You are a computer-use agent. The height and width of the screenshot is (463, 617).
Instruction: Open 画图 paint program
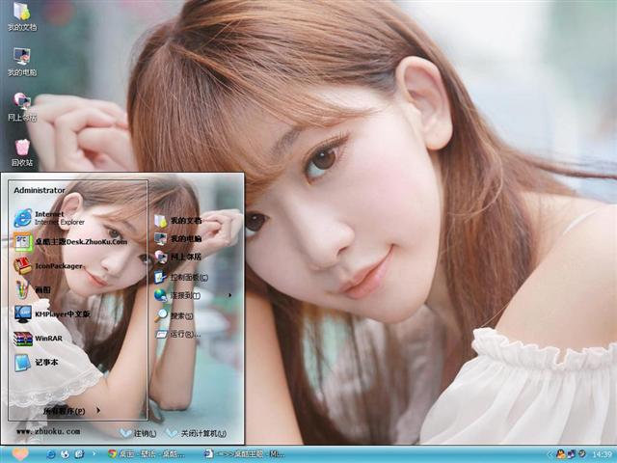[32, 289]
